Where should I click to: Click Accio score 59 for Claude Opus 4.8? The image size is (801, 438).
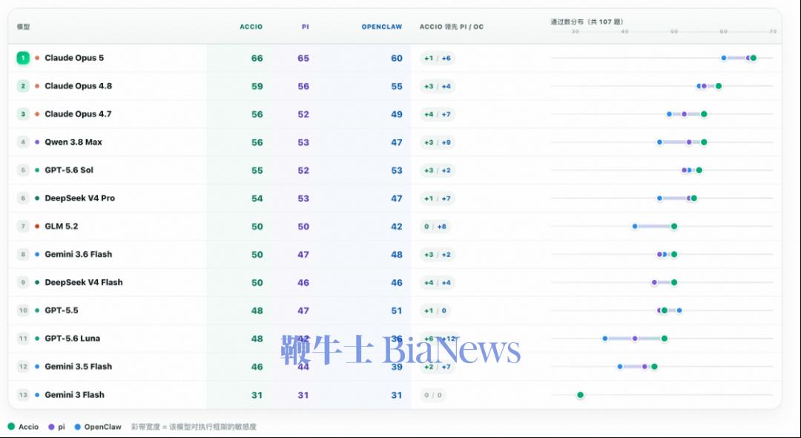(257, 86)
